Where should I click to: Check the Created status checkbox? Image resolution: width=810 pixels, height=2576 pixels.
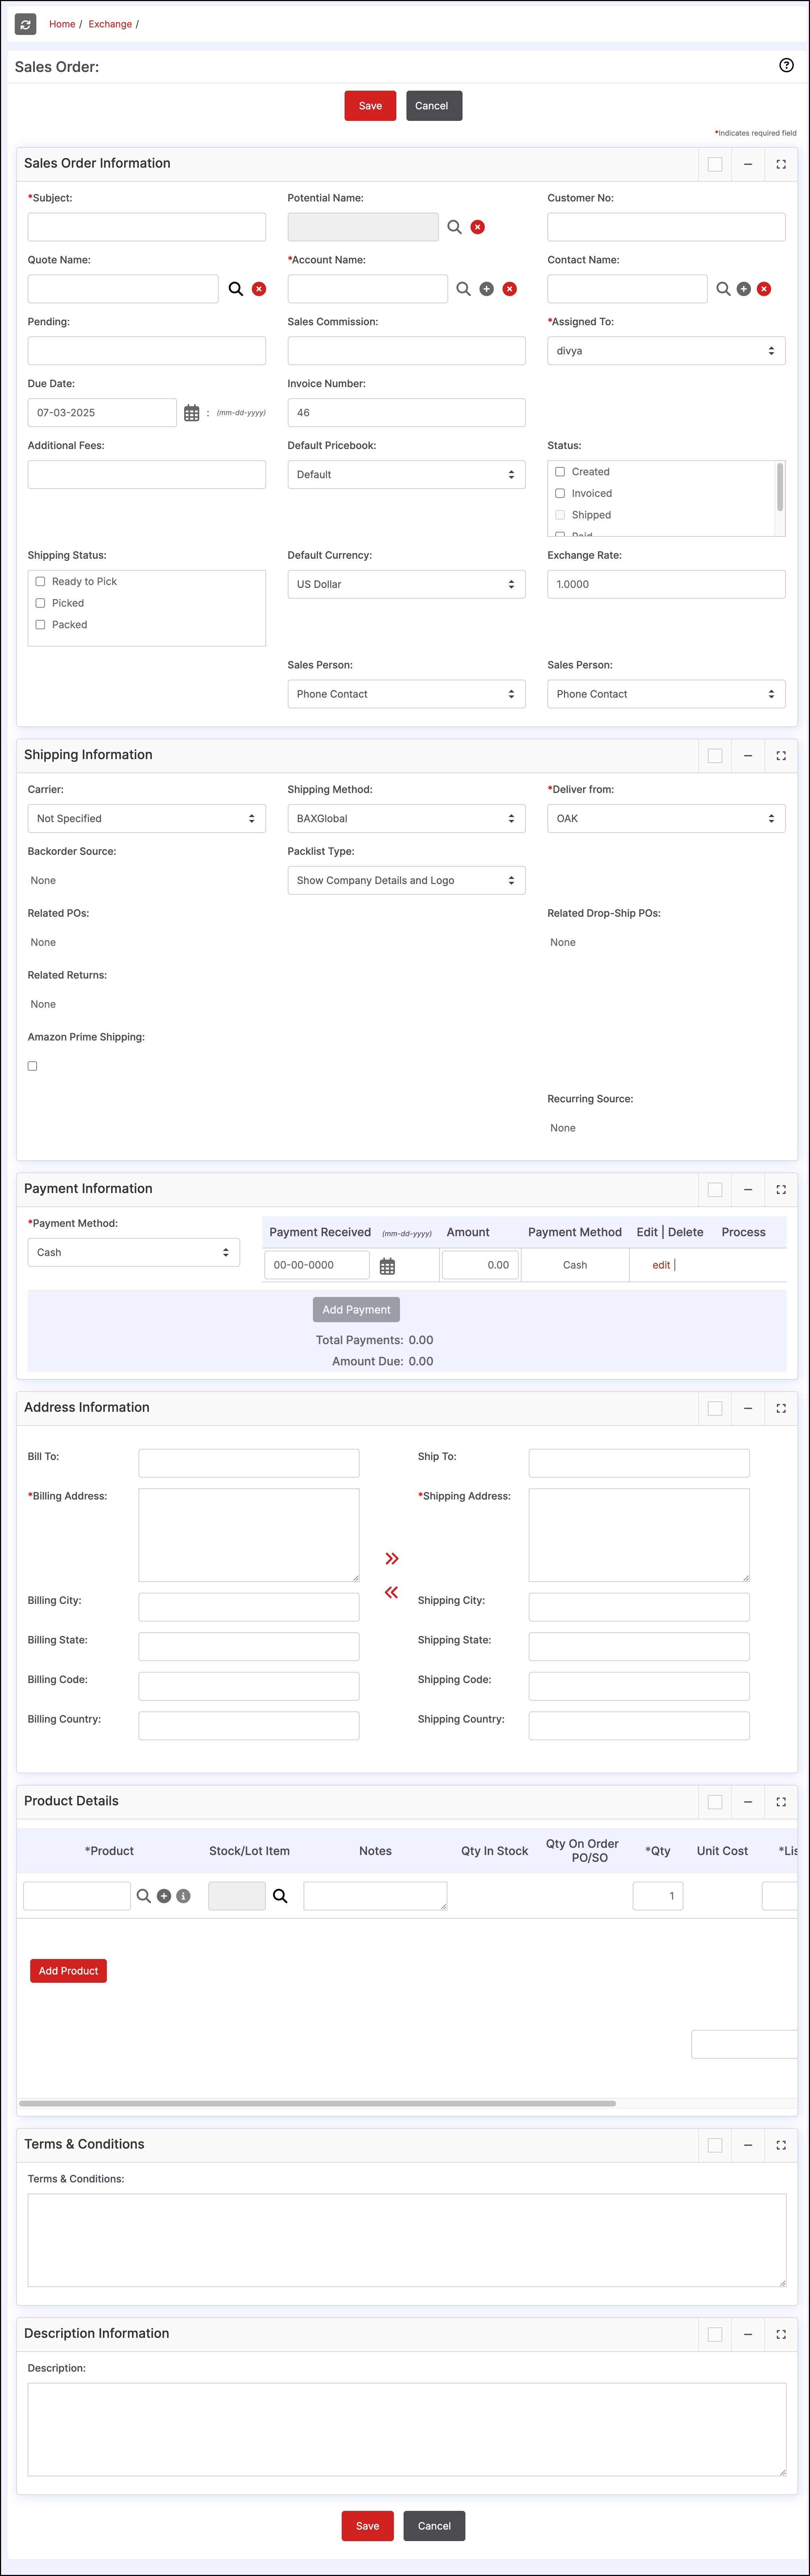[x=560, y=472]
